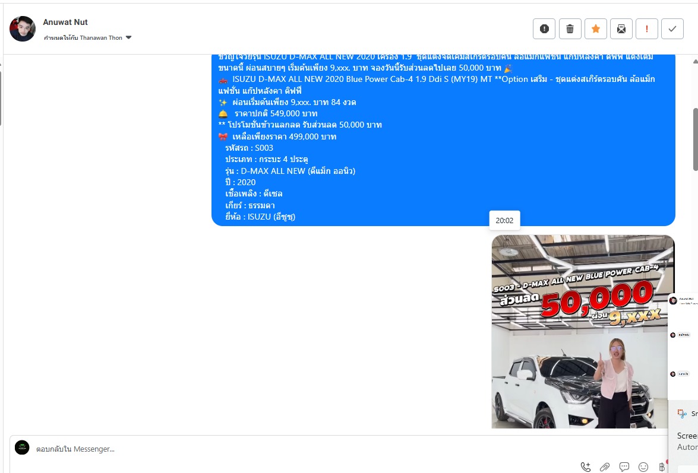
Task: Click the Snipping Tool notification icon
Action: click(x=682, y=414)
